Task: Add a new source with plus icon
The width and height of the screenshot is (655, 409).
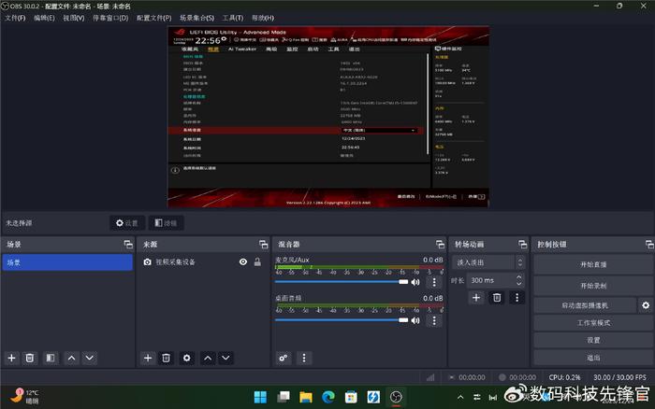Action: (148, 358)
